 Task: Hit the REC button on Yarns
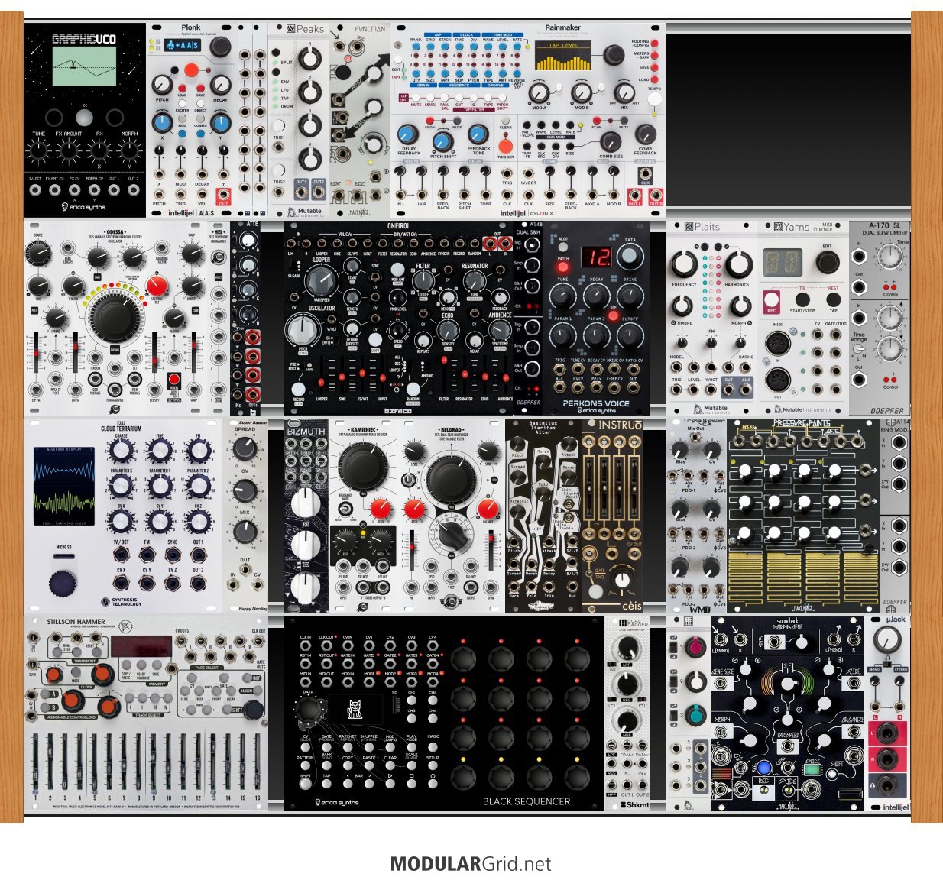772,299
